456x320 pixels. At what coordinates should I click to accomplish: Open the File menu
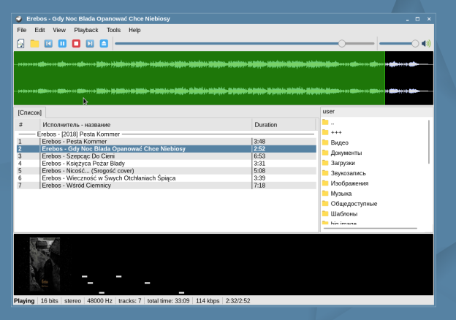[x=22, y=30]
